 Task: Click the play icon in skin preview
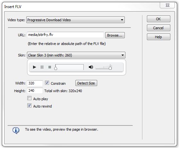[x=34, y=67]
